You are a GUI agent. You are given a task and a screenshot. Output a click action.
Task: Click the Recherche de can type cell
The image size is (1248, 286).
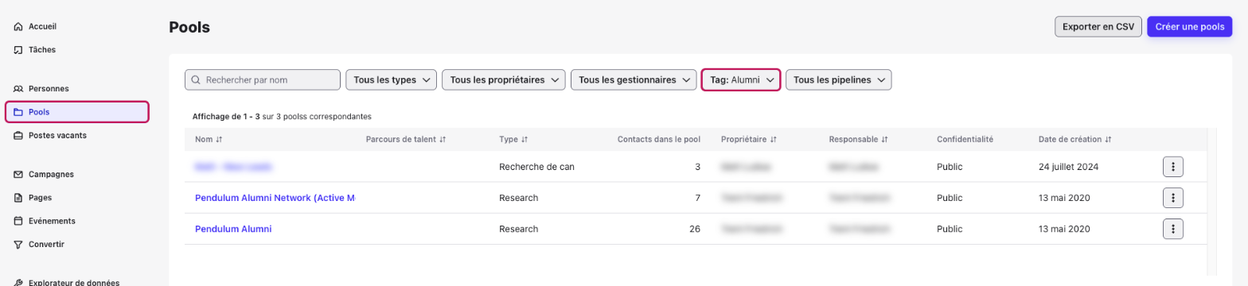tap(536, 167)
